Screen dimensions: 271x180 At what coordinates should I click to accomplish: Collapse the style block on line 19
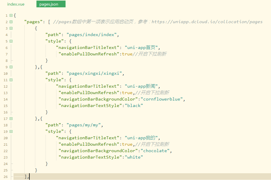point(11,132)
